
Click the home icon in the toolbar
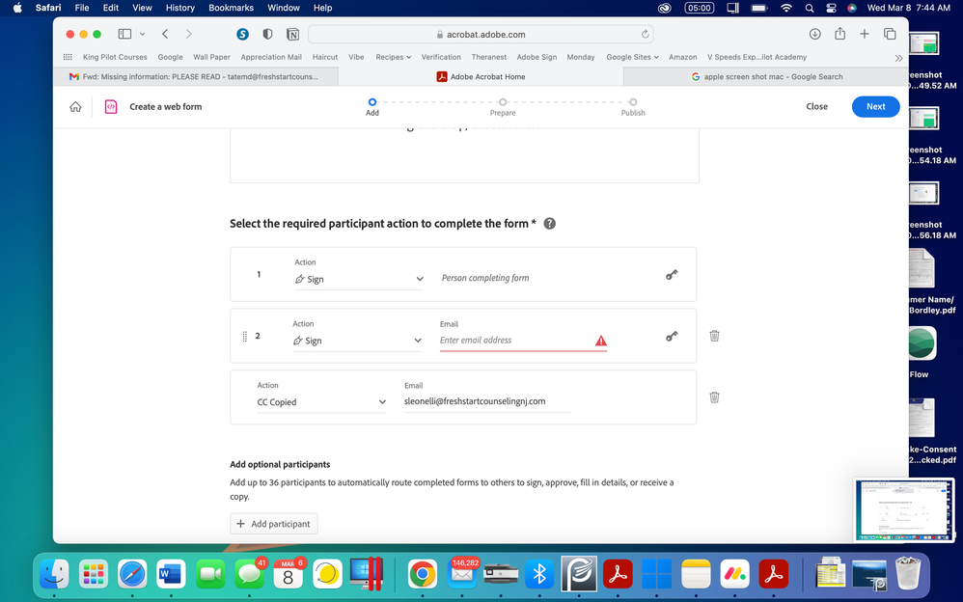(75, 106)
